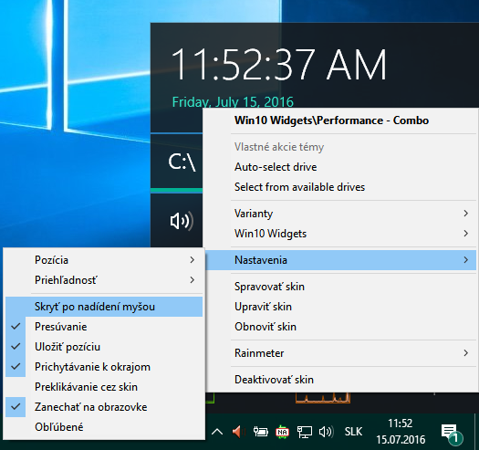Toggle the Obľúbené option
The width and height of the screenshot is (479, 450).
(104, 427)
